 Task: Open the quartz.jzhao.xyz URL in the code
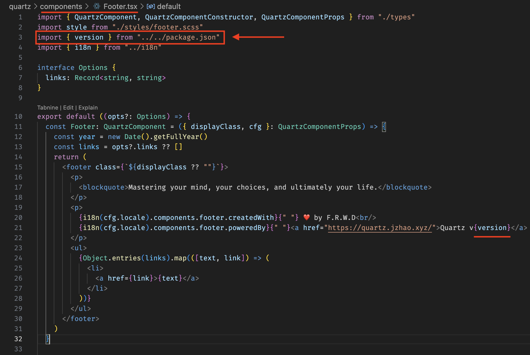tap(380, 227)
